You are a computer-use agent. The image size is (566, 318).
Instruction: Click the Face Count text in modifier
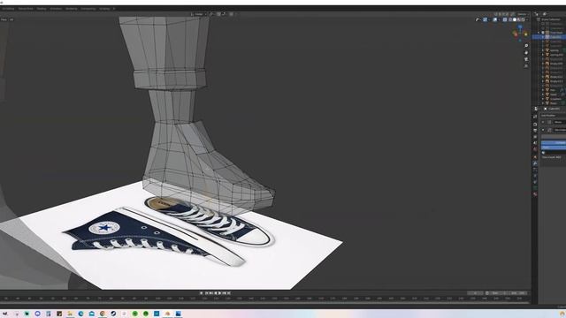(552, 157)
